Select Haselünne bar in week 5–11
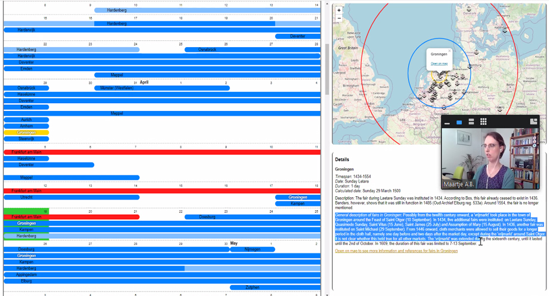Viewport: 549px width, 296px height. [x=26, y=158]
